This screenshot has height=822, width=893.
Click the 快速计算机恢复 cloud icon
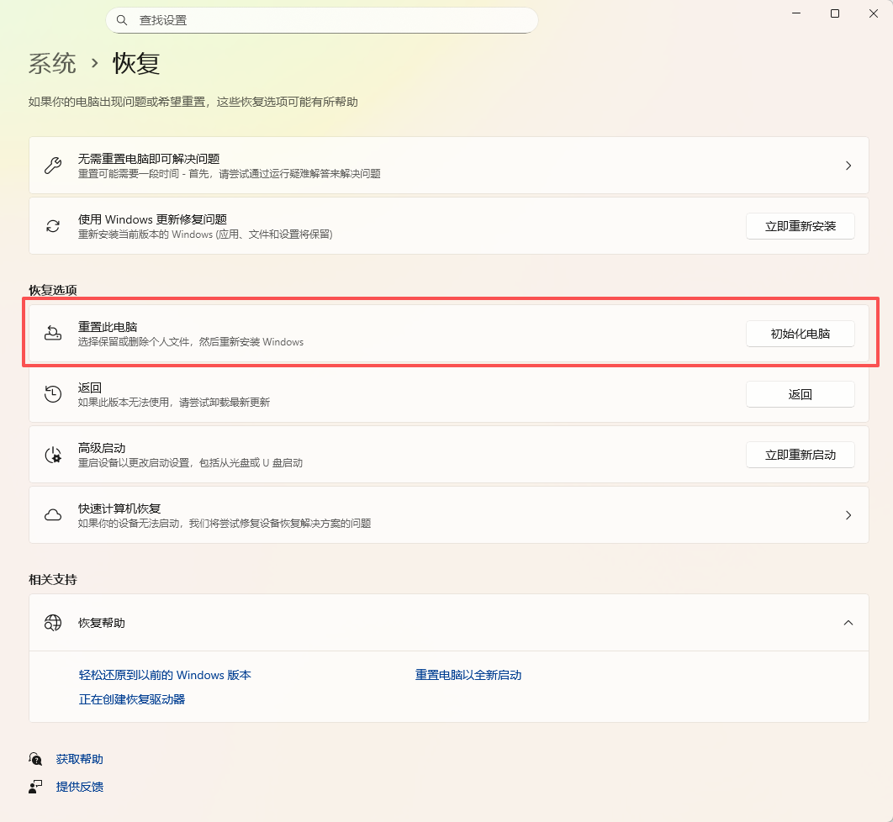(52, 514)
